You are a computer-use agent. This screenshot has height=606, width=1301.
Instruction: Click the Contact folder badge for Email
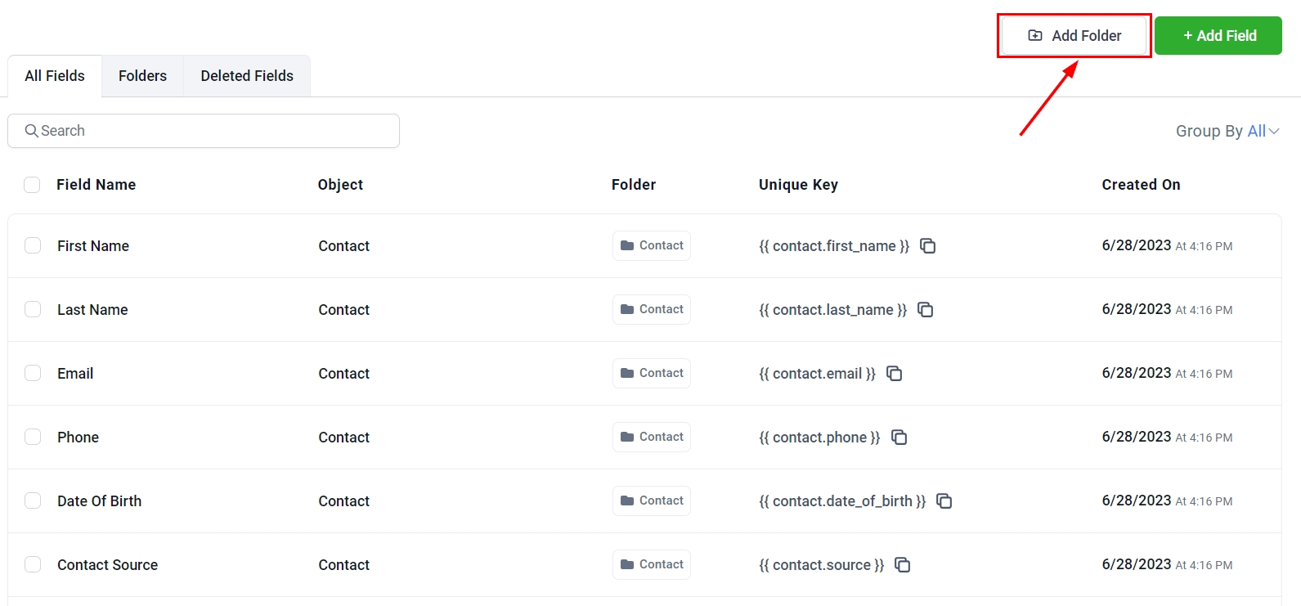click(x=652, y=374)
